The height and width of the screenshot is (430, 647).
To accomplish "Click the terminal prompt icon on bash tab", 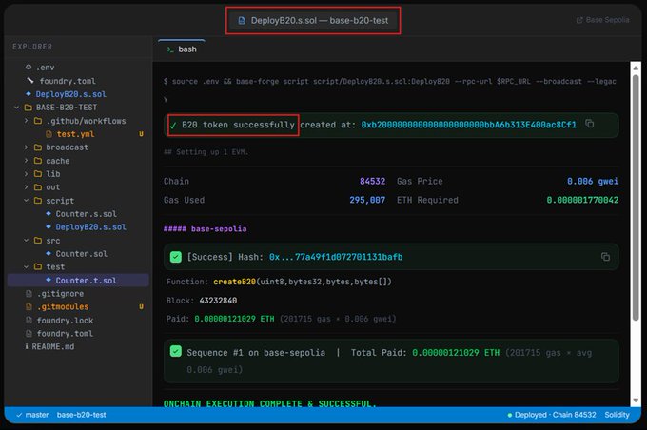I will pyautogui.click(x=170, y=49).
